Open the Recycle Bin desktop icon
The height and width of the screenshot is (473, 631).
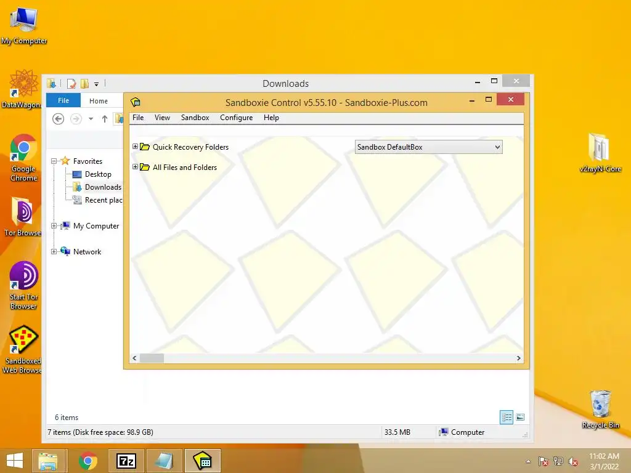600,409
